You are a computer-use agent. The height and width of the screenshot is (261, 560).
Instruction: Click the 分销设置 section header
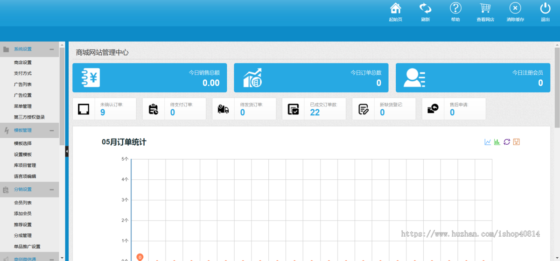click(29, 190)
